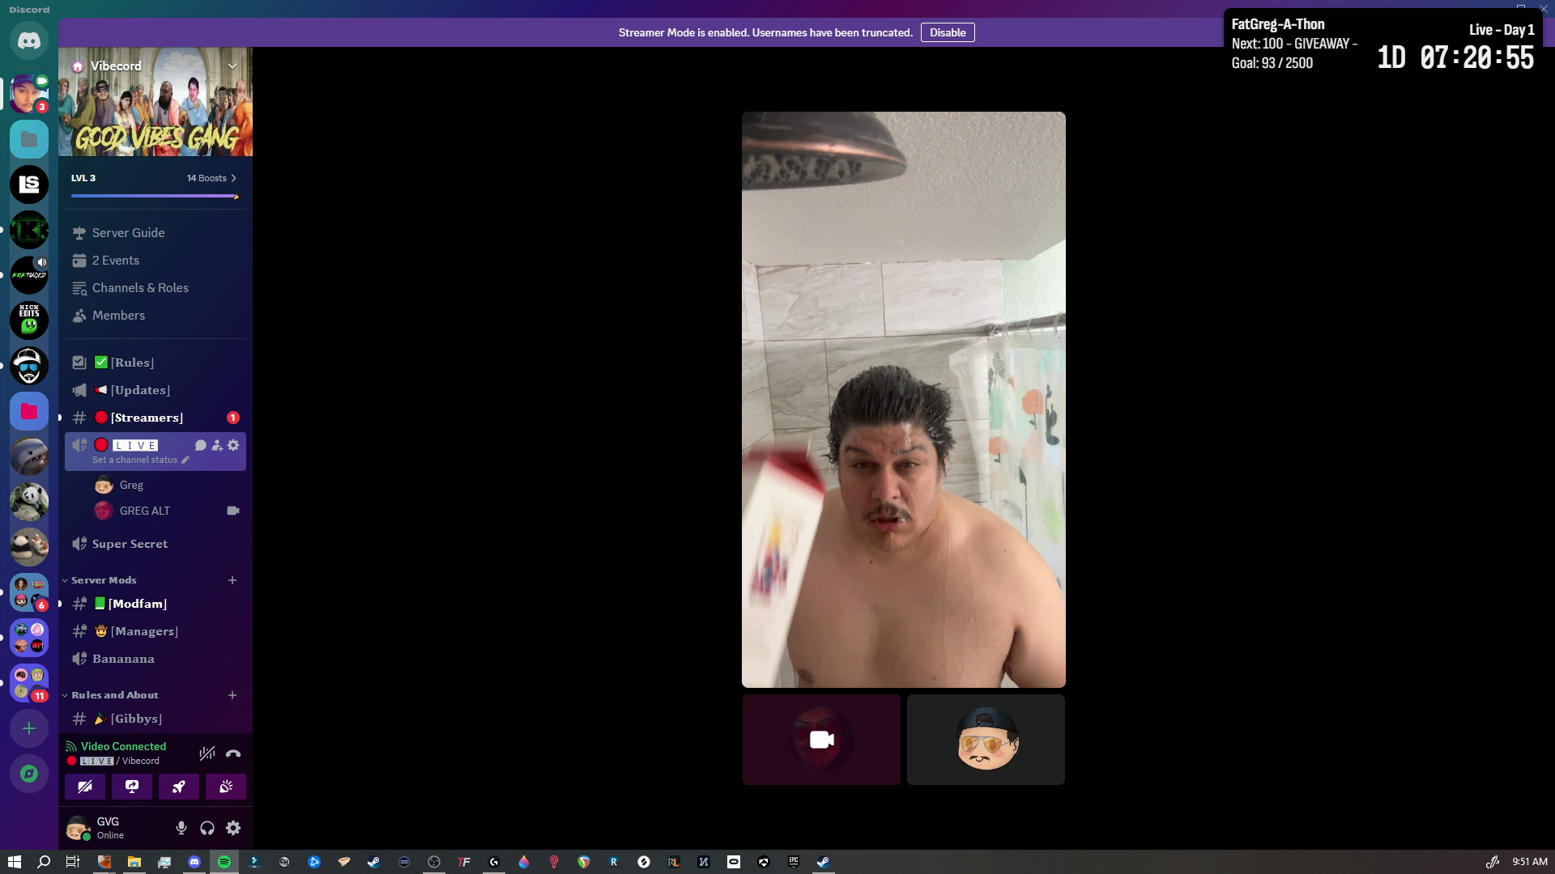The height and width of the screenshot is (874, 1555).
Task: Disable Streamer Mode button
Action: [948, 32]
